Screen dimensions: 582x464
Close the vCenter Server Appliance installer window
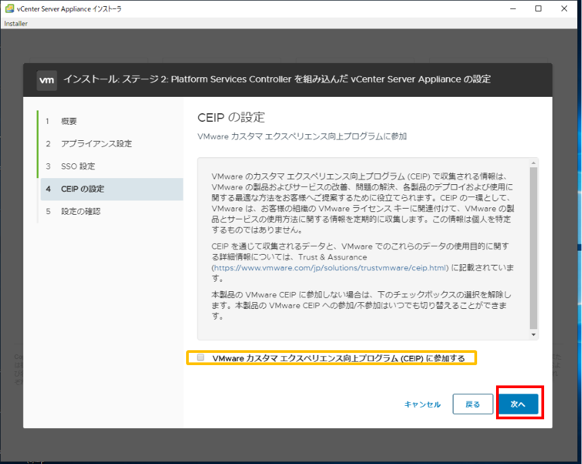(x=564, y=9)
